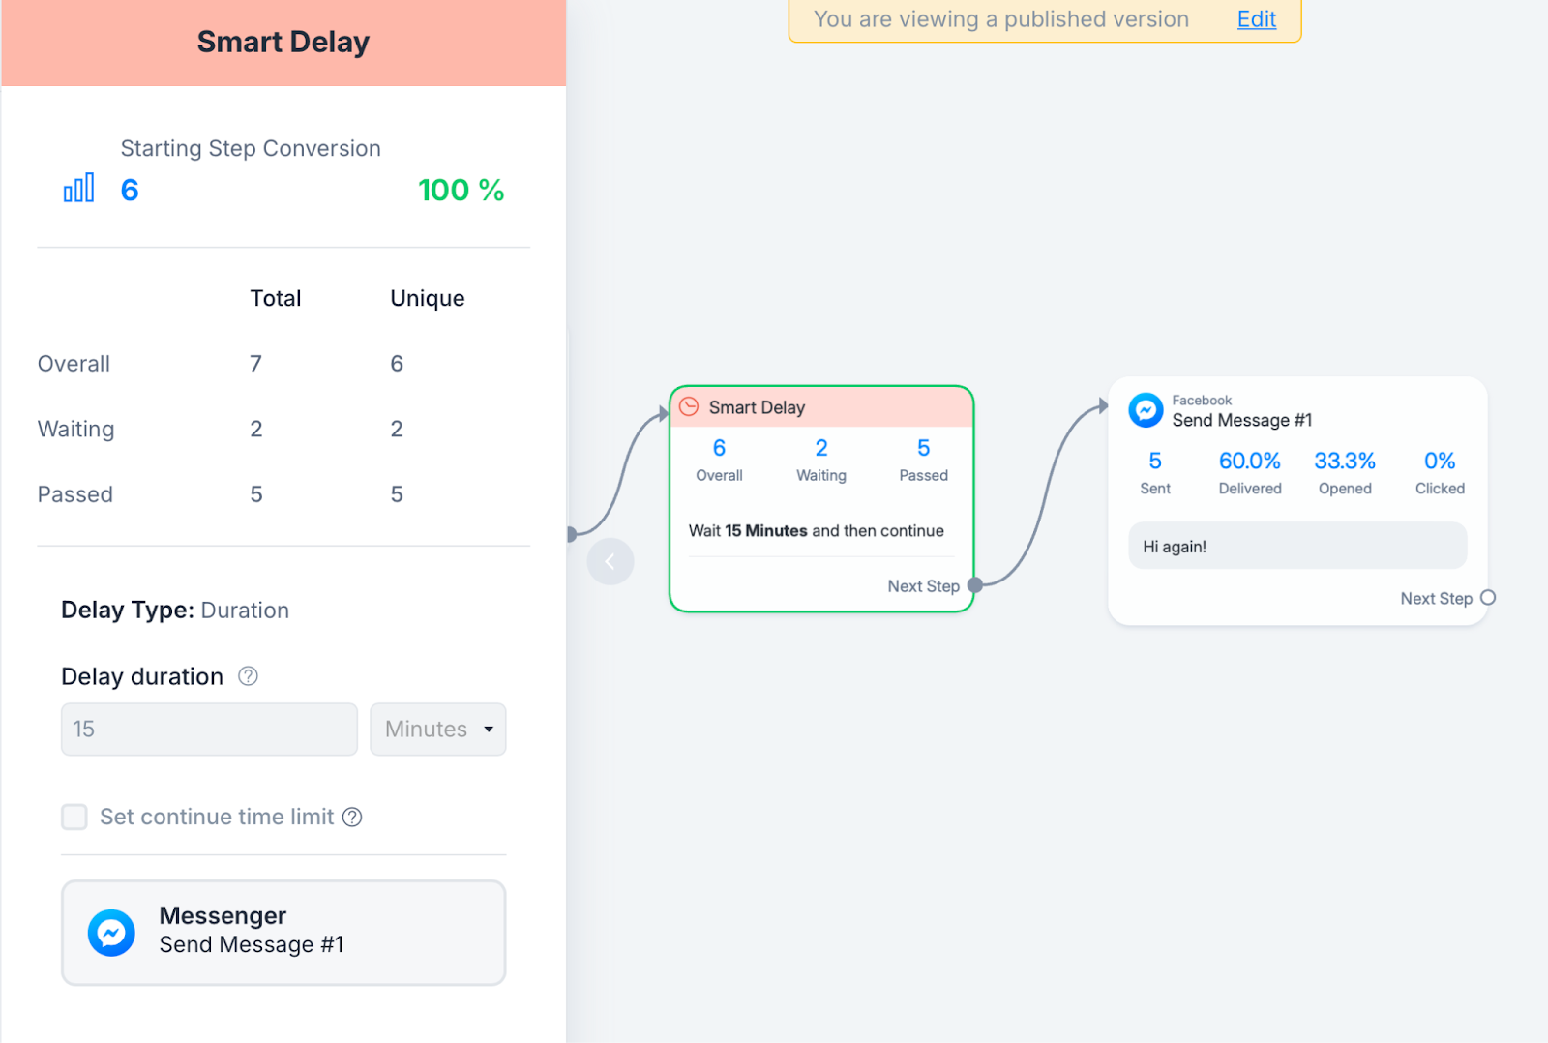Click the red clock Smart Delay icon

(689, 407)
